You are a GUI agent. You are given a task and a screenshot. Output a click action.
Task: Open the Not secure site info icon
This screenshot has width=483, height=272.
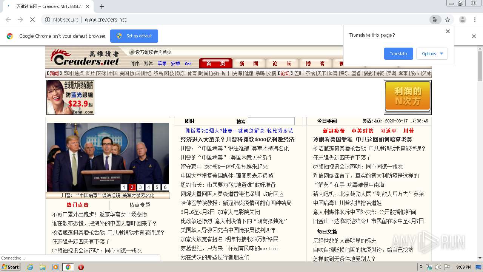[x=48, y=20]
